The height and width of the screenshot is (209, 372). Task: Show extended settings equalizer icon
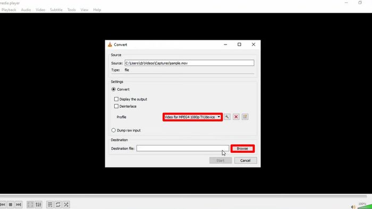[x=38, y=204]
